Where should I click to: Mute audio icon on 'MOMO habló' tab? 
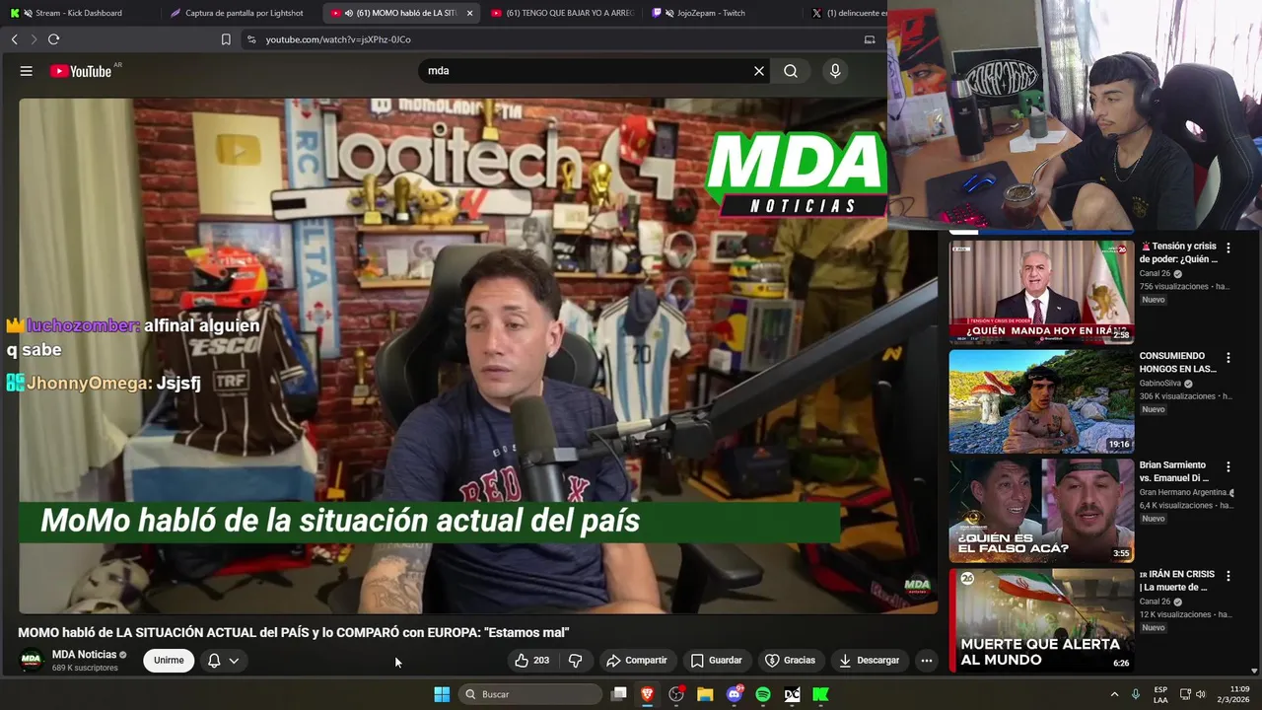[349, 13]
